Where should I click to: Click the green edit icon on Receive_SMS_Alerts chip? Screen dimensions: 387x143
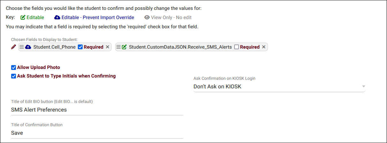124,47
